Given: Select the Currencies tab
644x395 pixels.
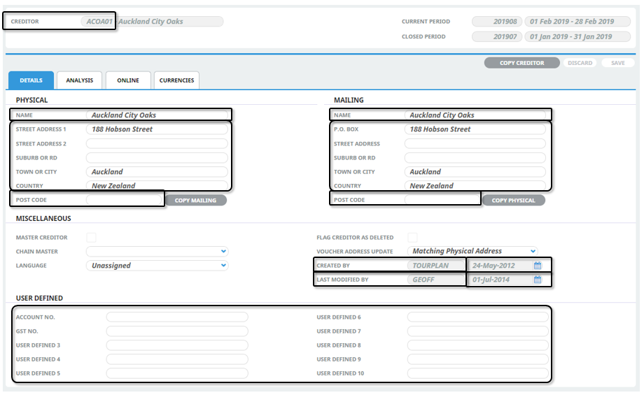Looking at the screenshot, I should (x=176, y=80).
